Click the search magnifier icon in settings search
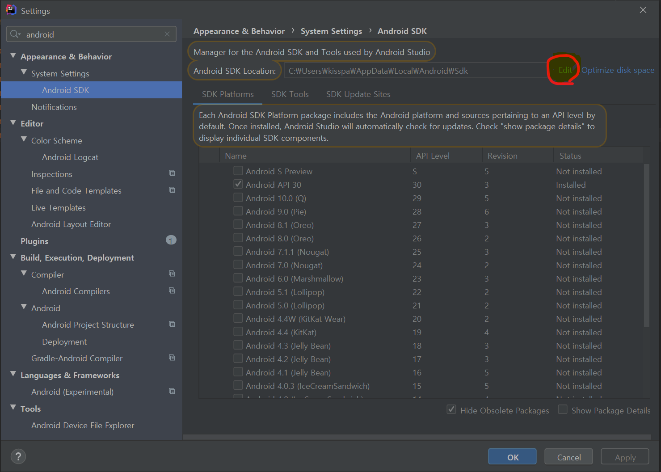661x472 pixels. point(15,34)
